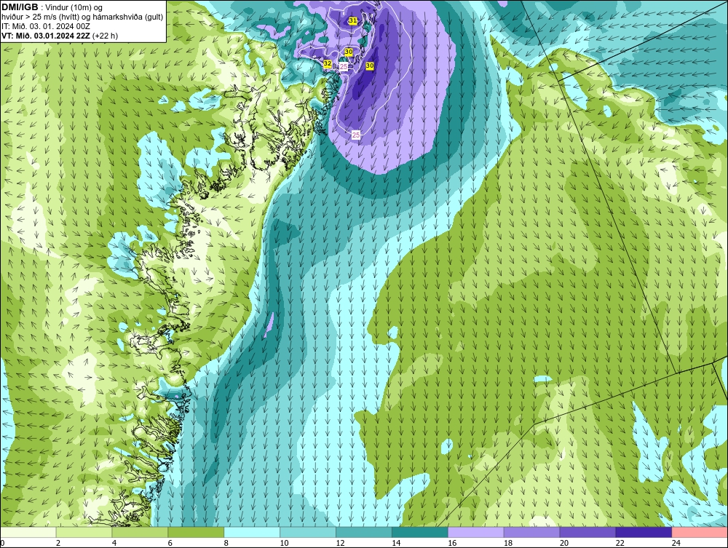Click the 6–8 m/s olive green legend swatch

pos(196,532)
